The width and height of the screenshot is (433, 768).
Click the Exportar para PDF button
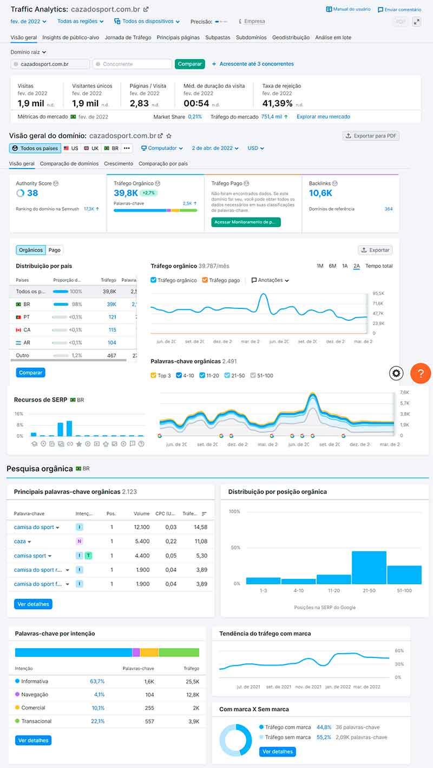point(371,136)
